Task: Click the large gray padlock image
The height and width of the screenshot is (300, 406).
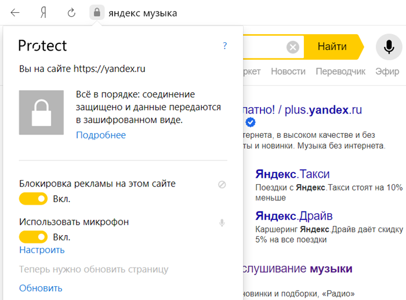Action: pos(41,112)
